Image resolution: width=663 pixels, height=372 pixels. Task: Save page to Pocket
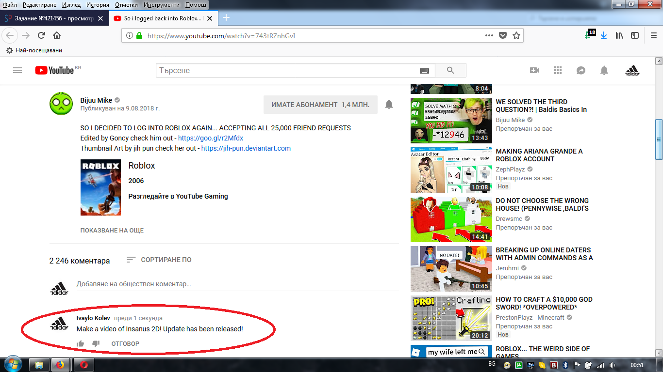[503, 35]
